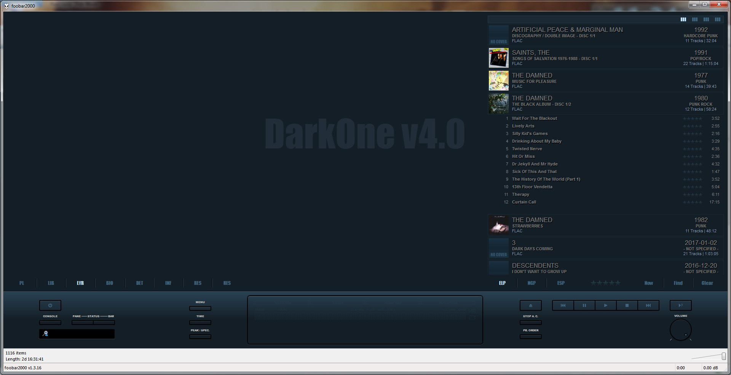Select the ELP playlist tab
Viewport: 731px width, 375px height.
502,283
